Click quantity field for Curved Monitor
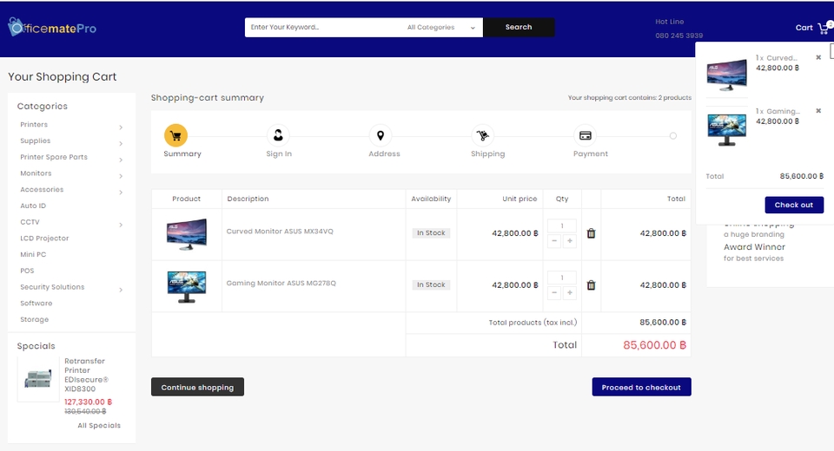The height and width of the screenshot is (451, 834). tap(562, 225)
